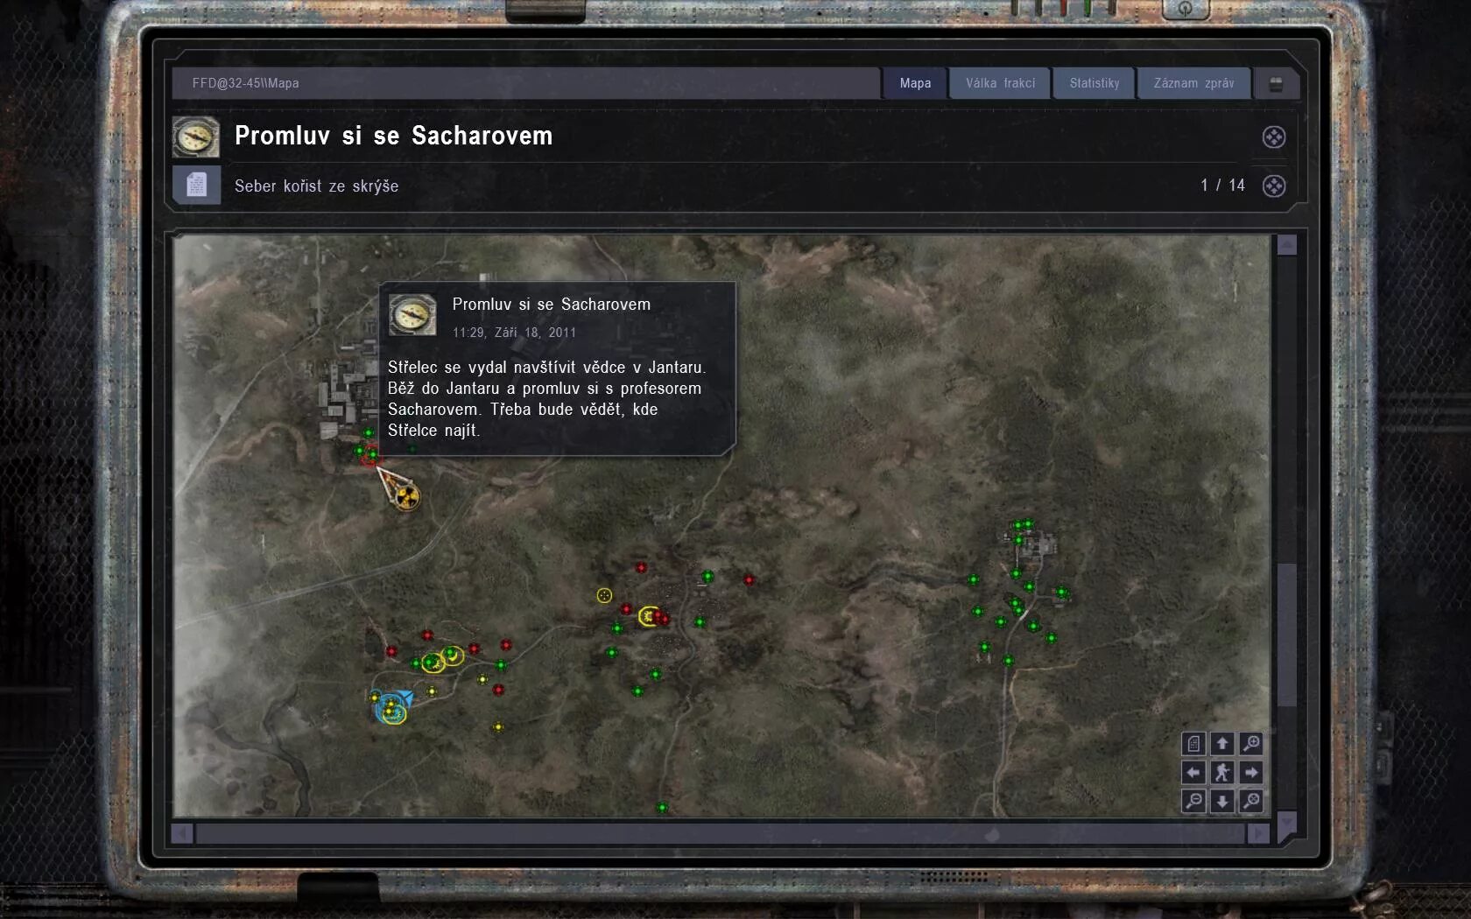Show Promluv si se Sacharovem target on map
The width and height of the screenshot is (1471, 919).
click(1274, 137)
